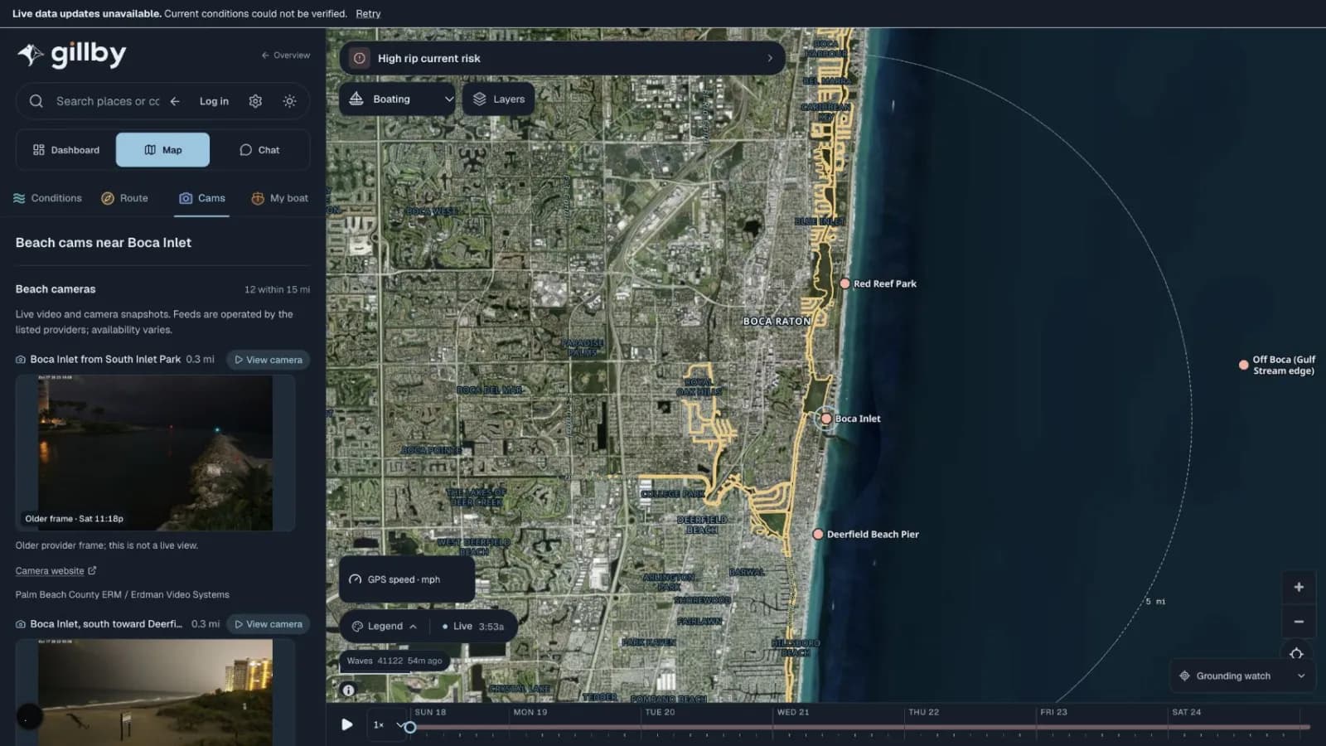Open the Layers panel

(x=499, y=99)
